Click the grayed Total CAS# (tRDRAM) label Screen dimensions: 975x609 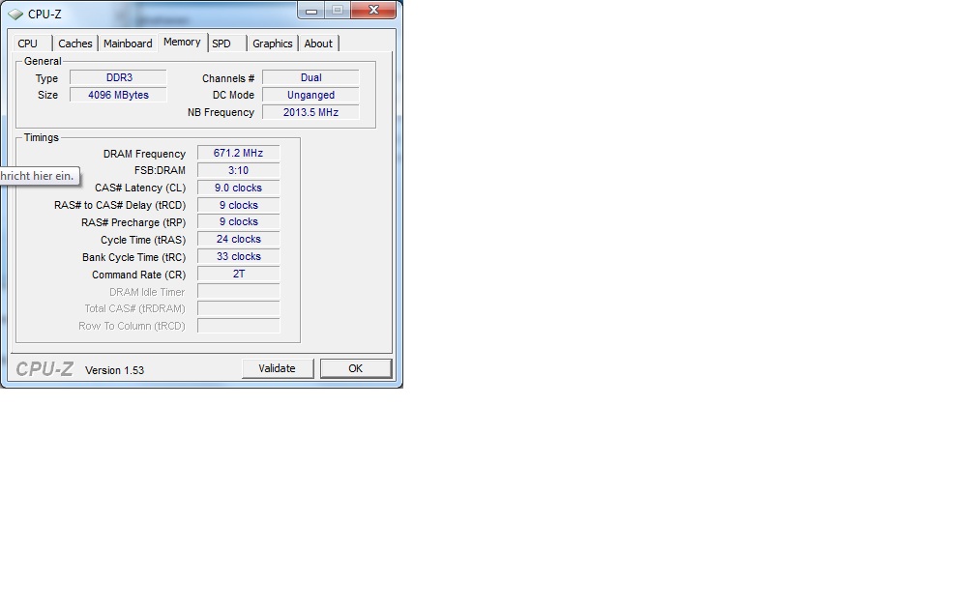[135, 309]
